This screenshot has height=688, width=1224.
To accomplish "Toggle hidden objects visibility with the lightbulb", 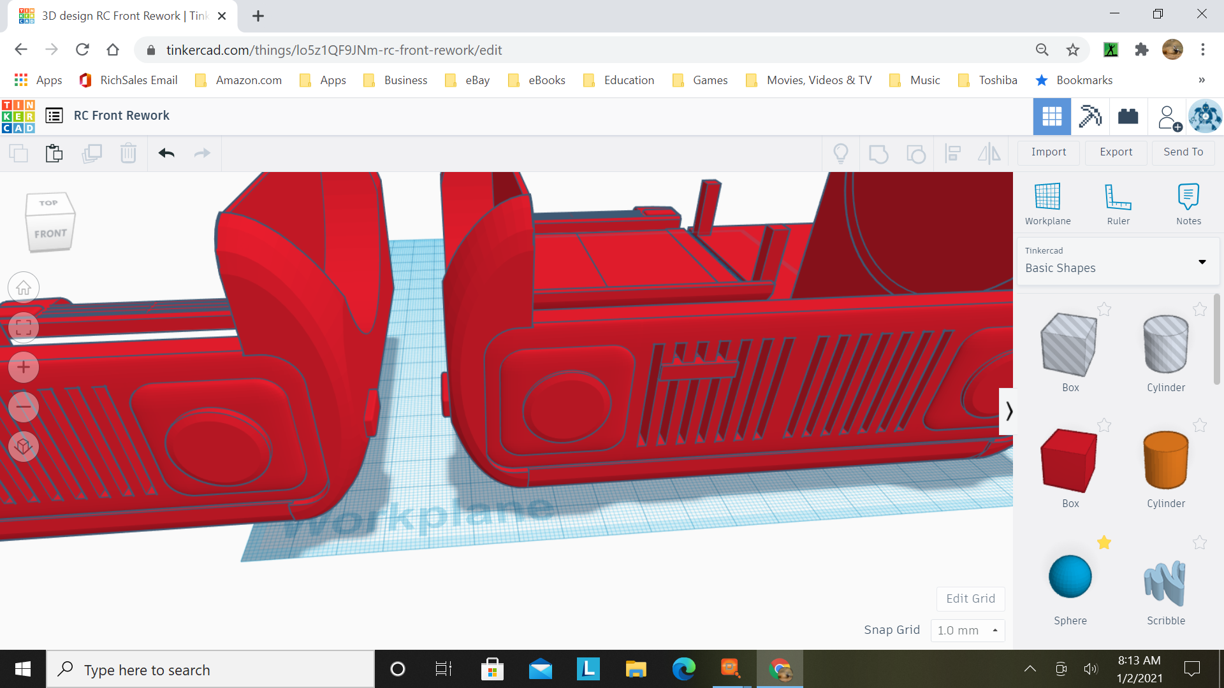I will (841, 153).
